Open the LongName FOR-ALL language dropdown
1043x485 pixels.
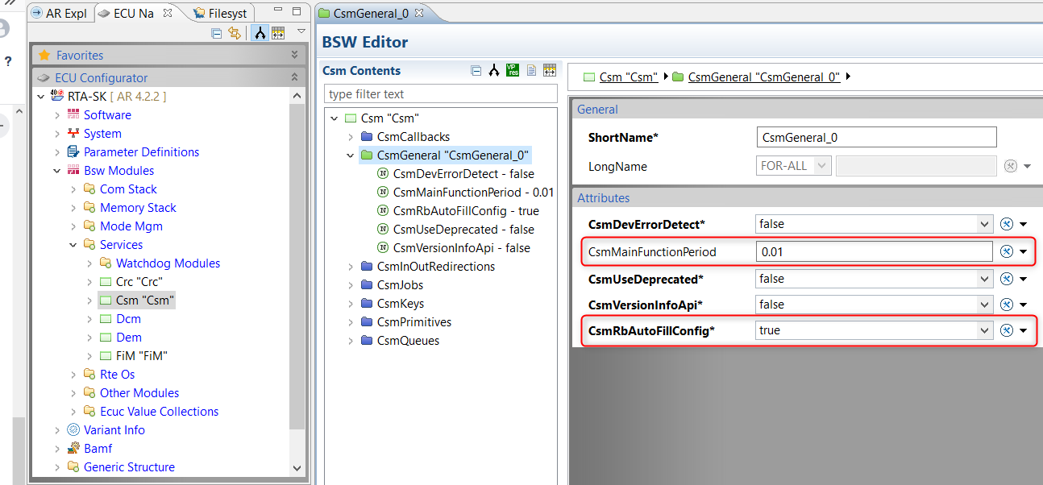click(822, 166)
